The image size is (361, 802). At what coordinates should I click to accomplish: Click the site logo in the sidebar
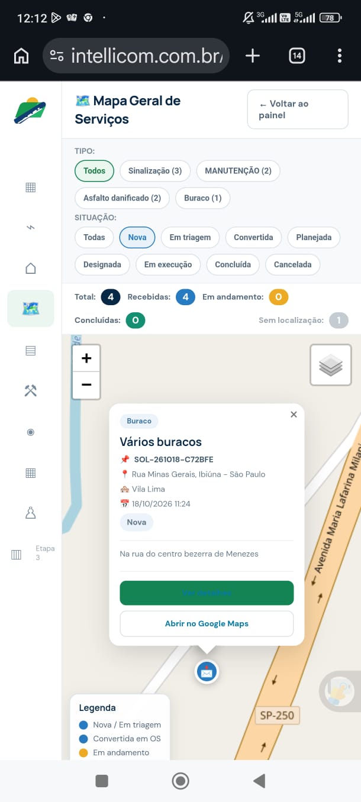click(30, 111)
